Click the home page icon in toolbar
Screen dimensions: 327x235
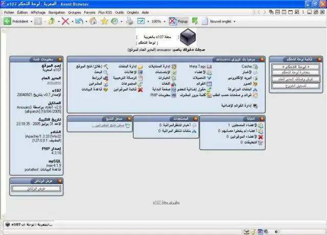[x=93, y=21]
